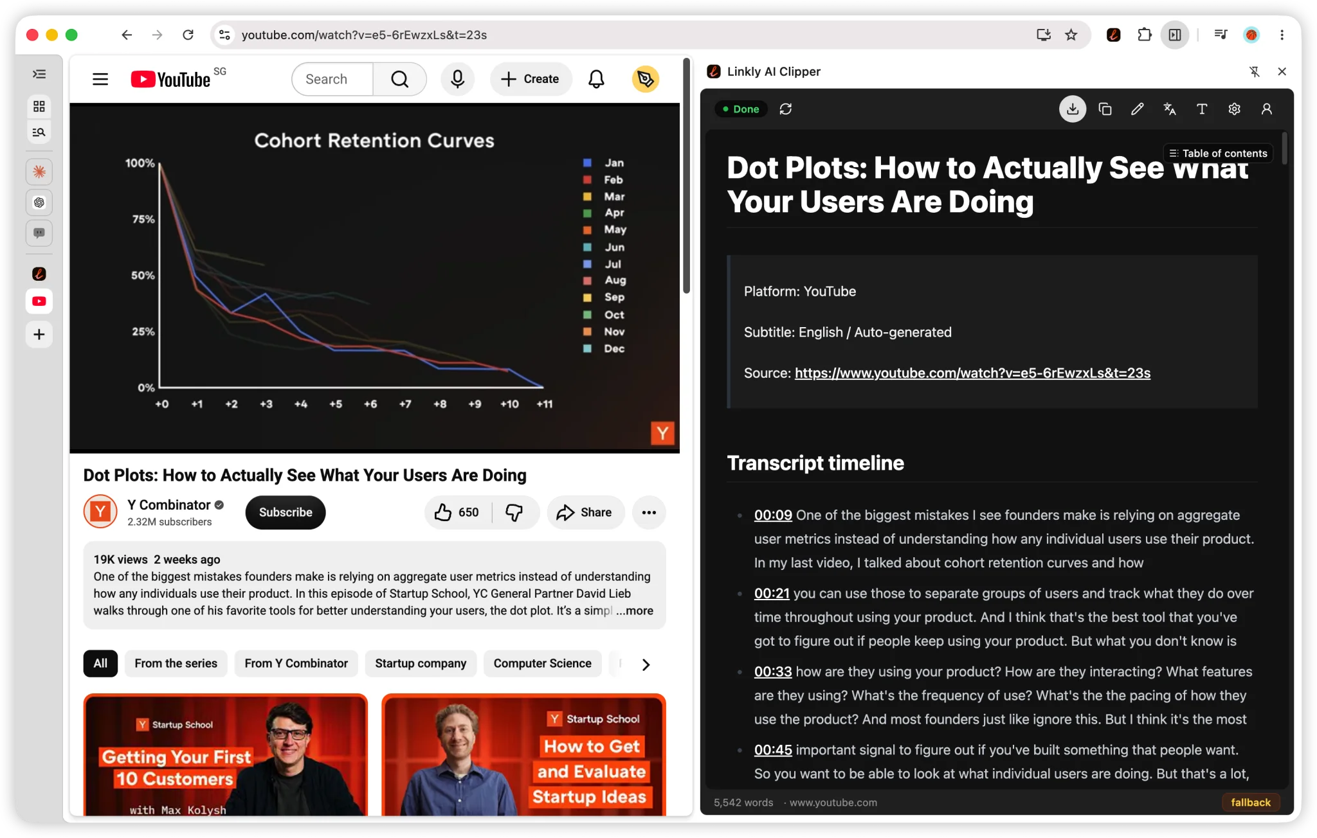The width and height of the screenshot is (1317, 838).
Task: Open Linkly settings gear
Action: [1234, 109]
